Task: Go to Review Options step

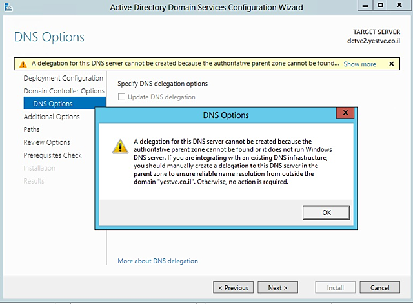Action: (x=46, y=142)
